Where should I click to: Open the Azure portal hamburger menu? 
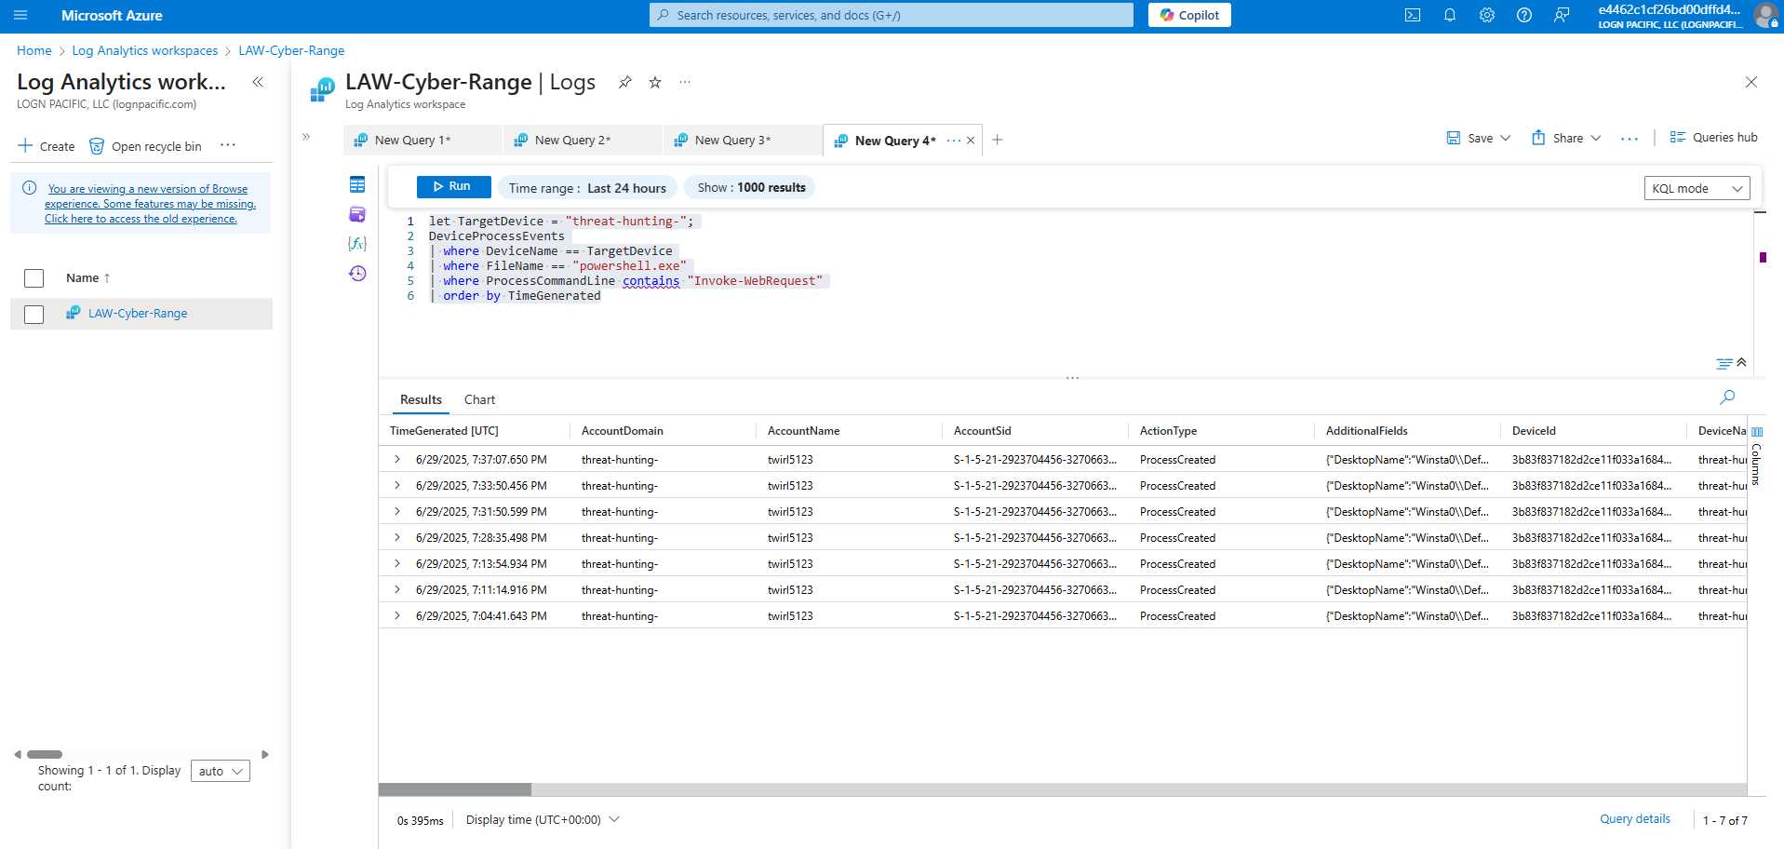pos(20,16)
